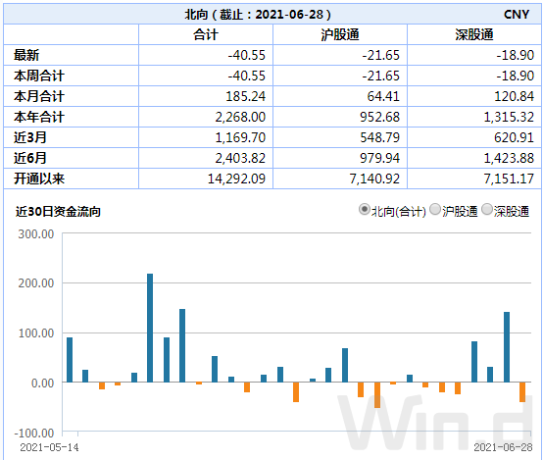Screen dimensions: 543x460
Task: Click the 本年合计 total value 2,268.00
Action: point(240,117)
